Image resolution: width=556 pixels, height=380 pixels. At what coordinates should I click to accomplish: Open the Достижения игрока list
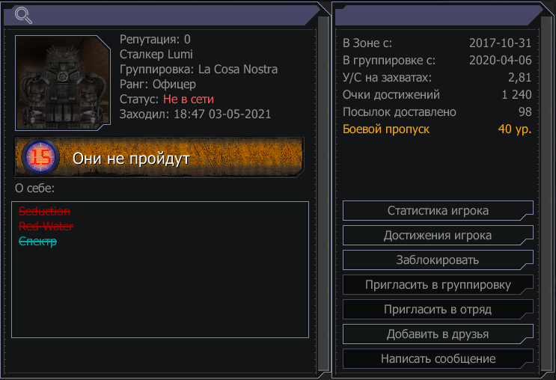[438, 236]
